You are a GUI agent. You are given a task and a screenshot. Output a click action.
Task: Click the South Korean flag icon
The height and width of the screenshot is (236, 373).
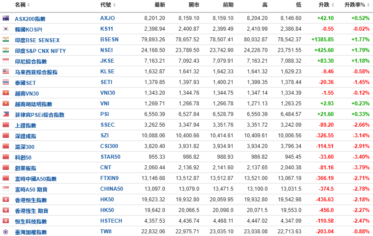6,29
